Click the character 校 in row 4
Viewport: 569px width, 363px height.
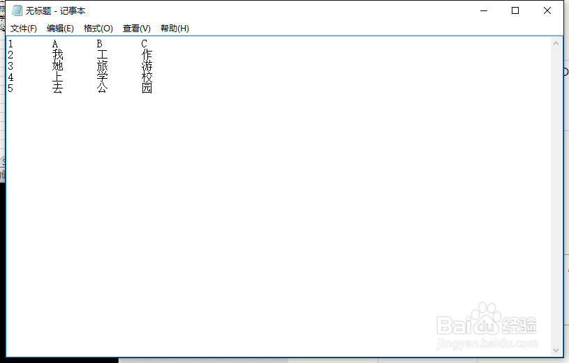pos(147,77)
